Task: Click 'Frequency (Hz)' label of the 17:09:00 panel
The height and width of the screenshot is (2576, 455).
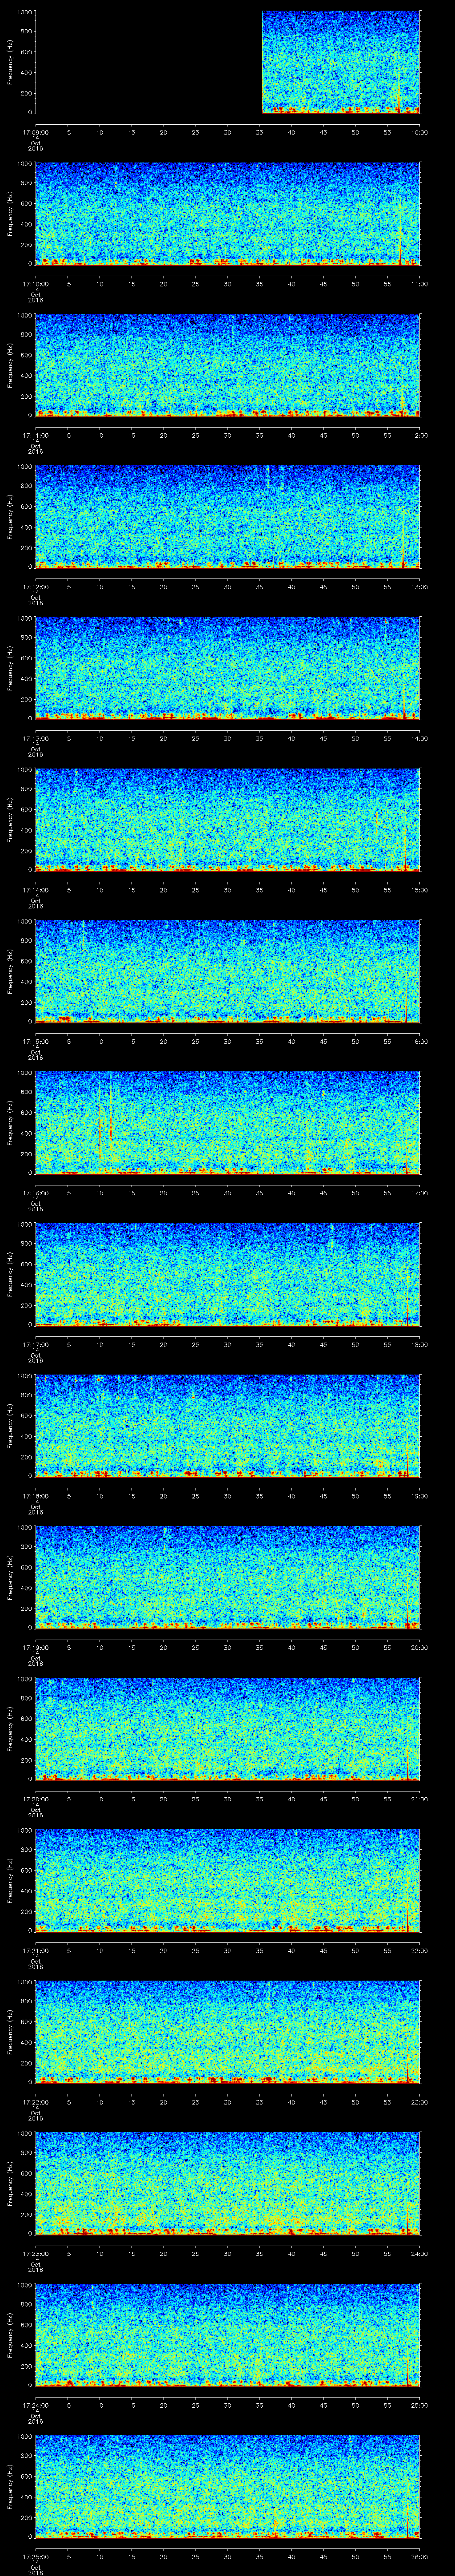Action: [x=10, y=62]
